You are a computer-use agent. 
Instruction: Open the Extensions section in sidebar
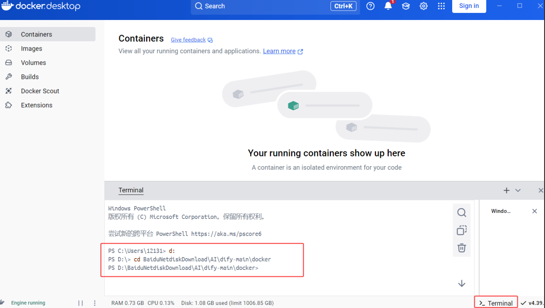point(48,105)
